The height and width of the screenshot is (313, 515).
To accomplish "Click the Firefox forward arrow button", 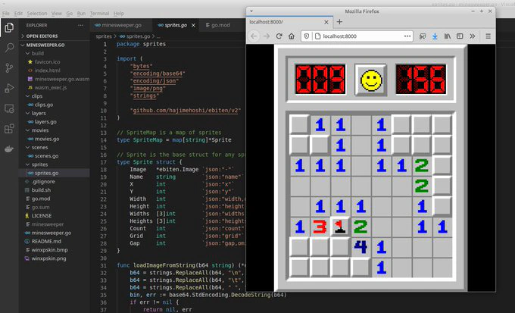I will [x=267, y=36].
